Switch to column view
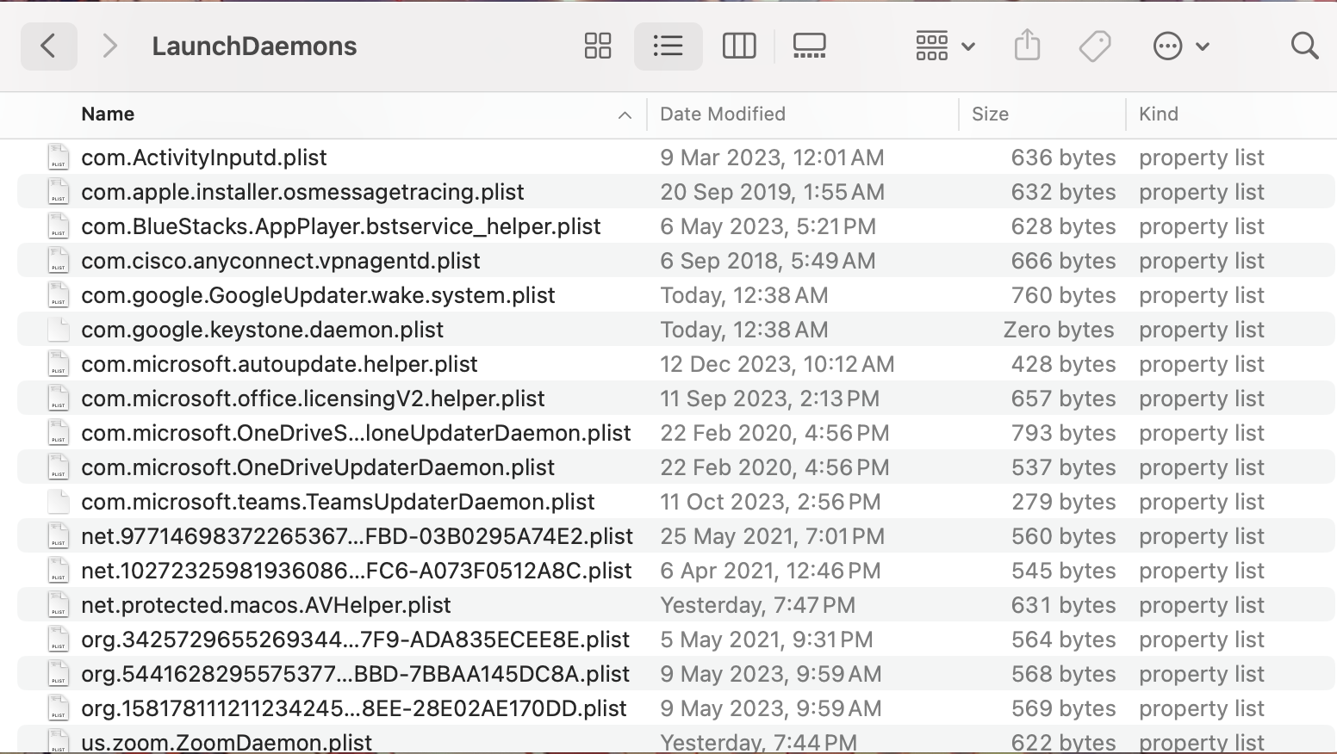Viewport: 1337px width, 754px height. click(x=738, y=46)
